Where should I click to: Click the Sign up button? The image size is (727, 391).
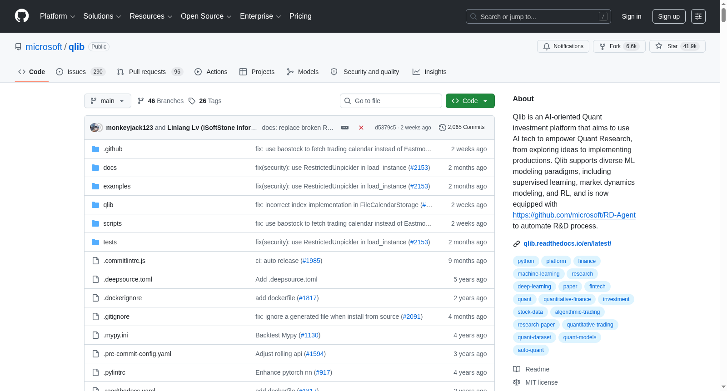click(669, 16)
